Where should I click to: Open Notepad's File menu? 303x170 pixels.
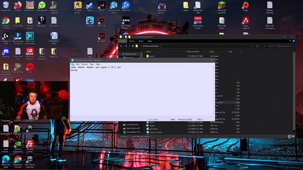click(72, 64)
